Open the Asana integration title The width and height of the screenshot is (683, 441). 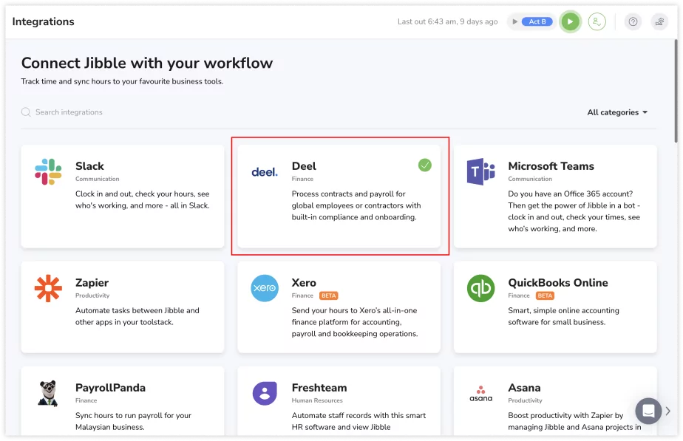point(525,388)
